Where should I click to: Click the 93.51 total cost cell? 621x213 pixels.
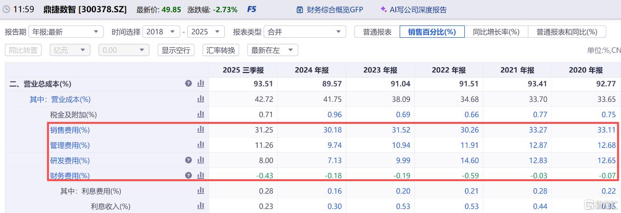pos(263,84)
